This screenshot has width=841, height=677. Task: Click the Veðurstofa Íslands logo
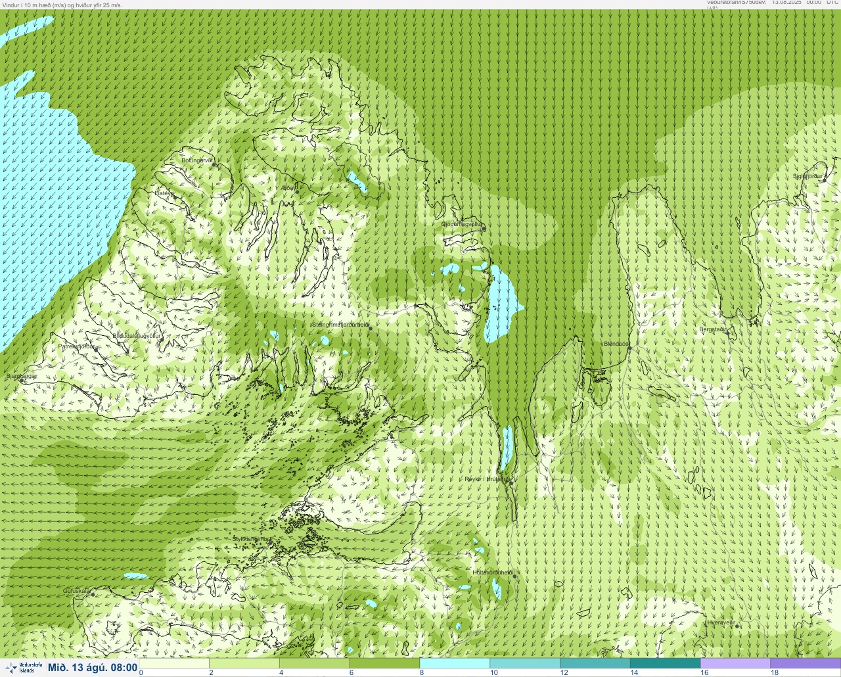(23, 667)
